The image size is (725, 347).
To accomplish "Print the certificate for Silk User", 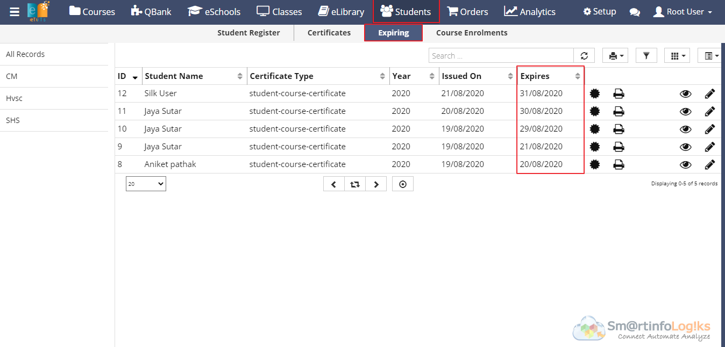I will coord(619,93).
